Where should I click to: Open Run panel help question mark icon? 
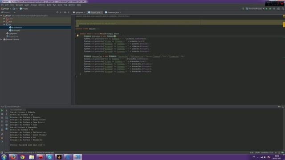click(2, 142)
